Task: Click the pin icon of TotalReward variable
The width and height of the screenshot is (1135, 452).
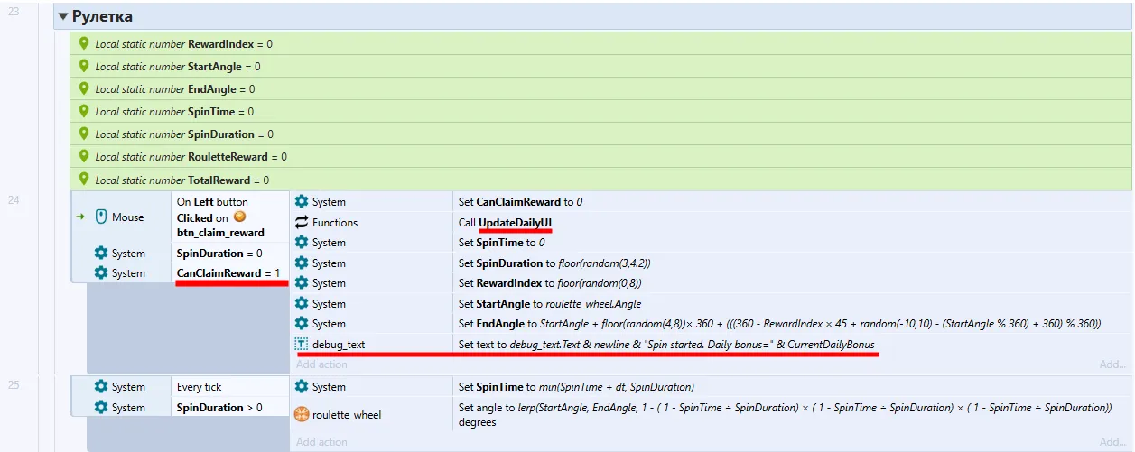Action: click(x=84, y=179)
